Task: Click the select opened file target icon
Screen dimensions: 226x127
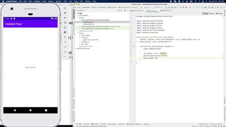Action: 119,11
